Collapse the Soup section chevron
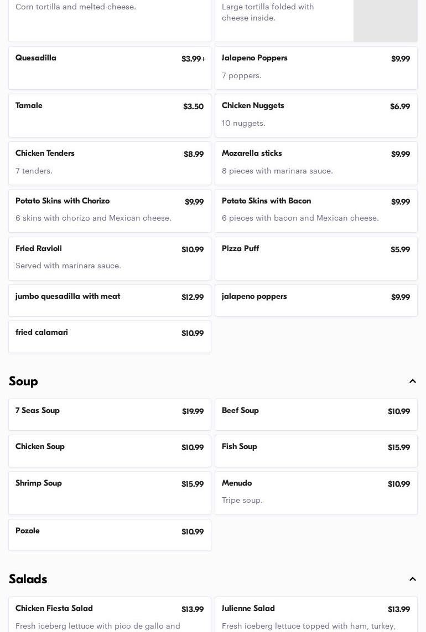The height and width of the screenshot is (632, 426). click(x=412, y=381)
